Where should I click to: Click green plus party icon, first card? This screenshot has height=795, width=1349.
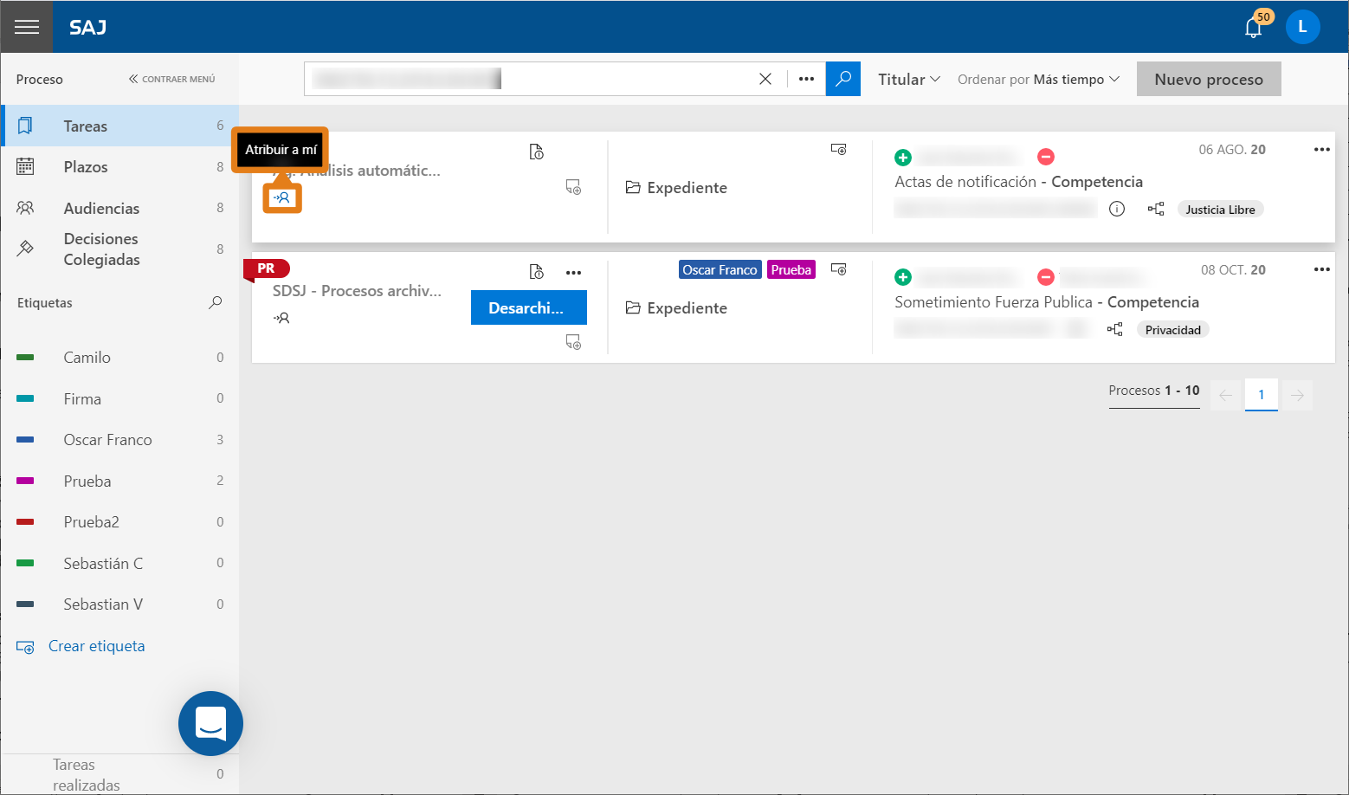(x=903, y=157)
